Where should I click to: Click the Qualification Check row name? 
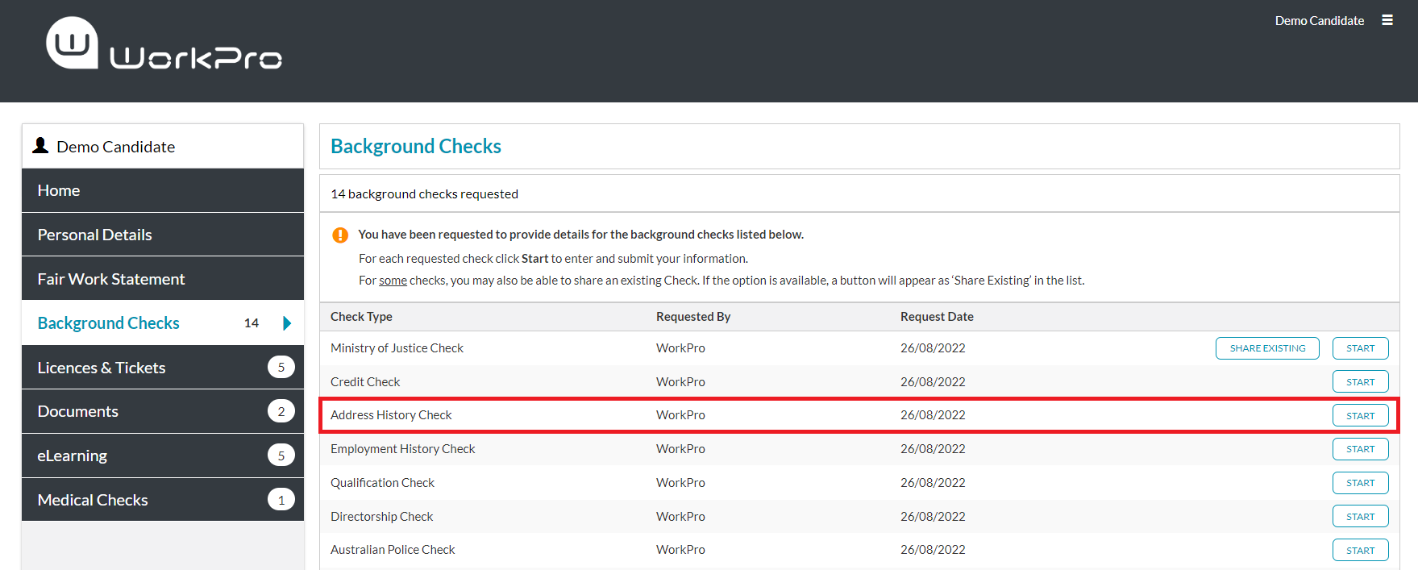pos(382,483)
